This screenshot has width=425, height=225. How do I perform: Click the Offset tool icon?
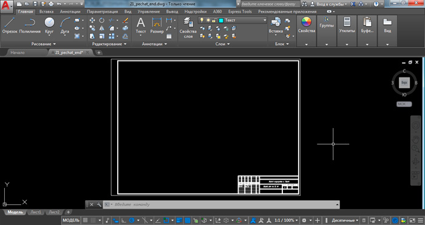[x=125, y=36]
